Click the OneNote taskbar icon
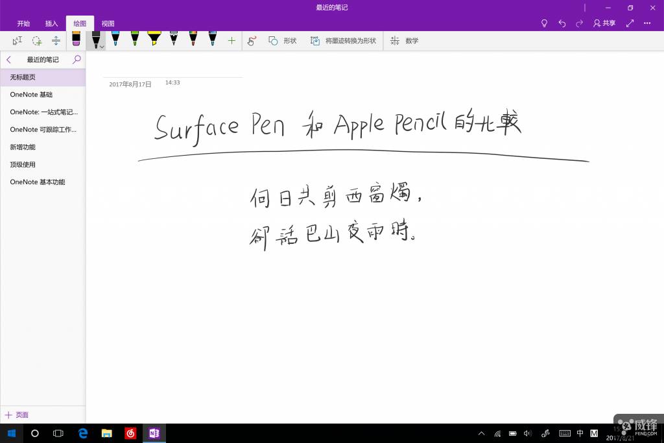Screen dimensions: 664x443 pos(154,433)
